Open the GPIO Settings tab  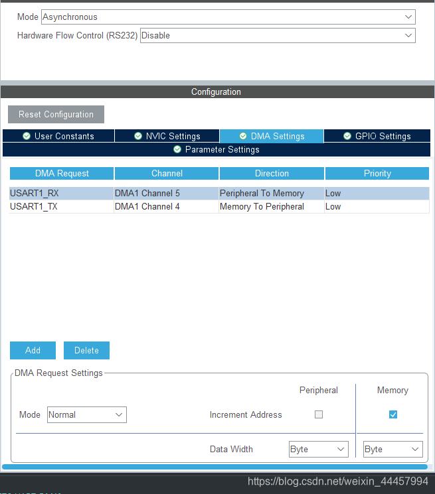(377, 136)
